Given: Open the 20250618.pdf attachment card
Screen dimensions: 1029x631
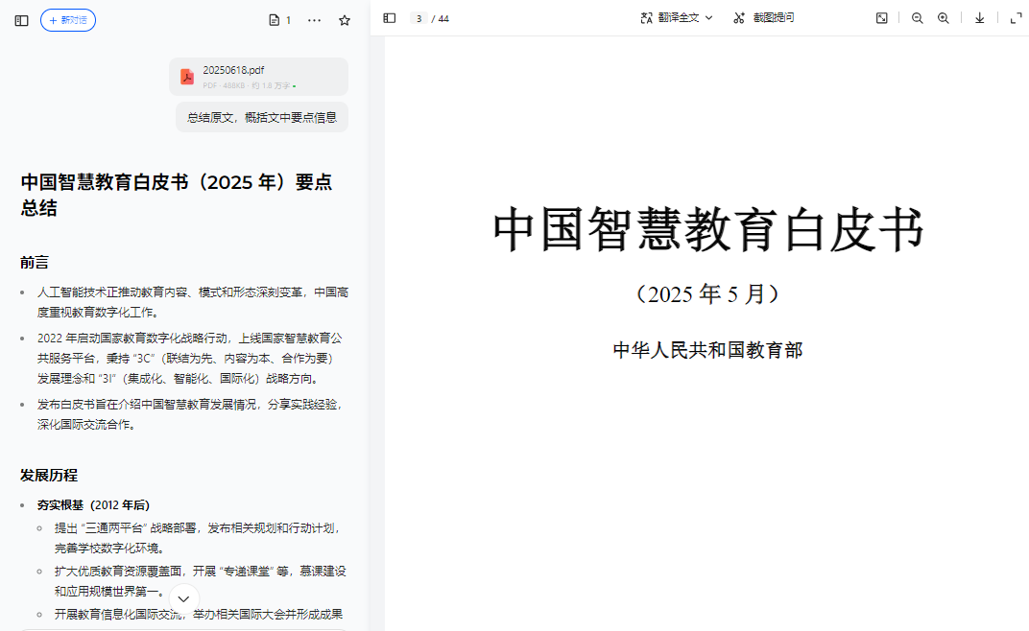Looking at the screenshot, I should point(257,75).
